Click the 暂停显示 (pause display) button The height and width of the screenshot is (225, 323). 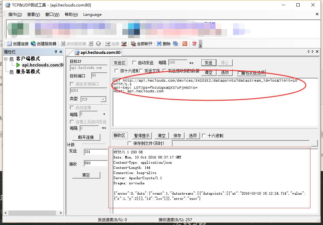(x=142, y=136)
